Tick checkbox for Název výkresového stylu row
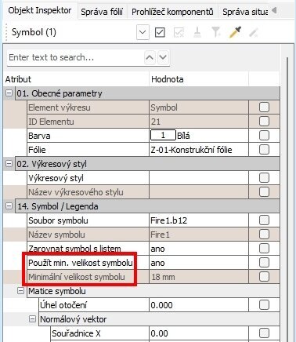The image size is (296, 342). point(264,192)
